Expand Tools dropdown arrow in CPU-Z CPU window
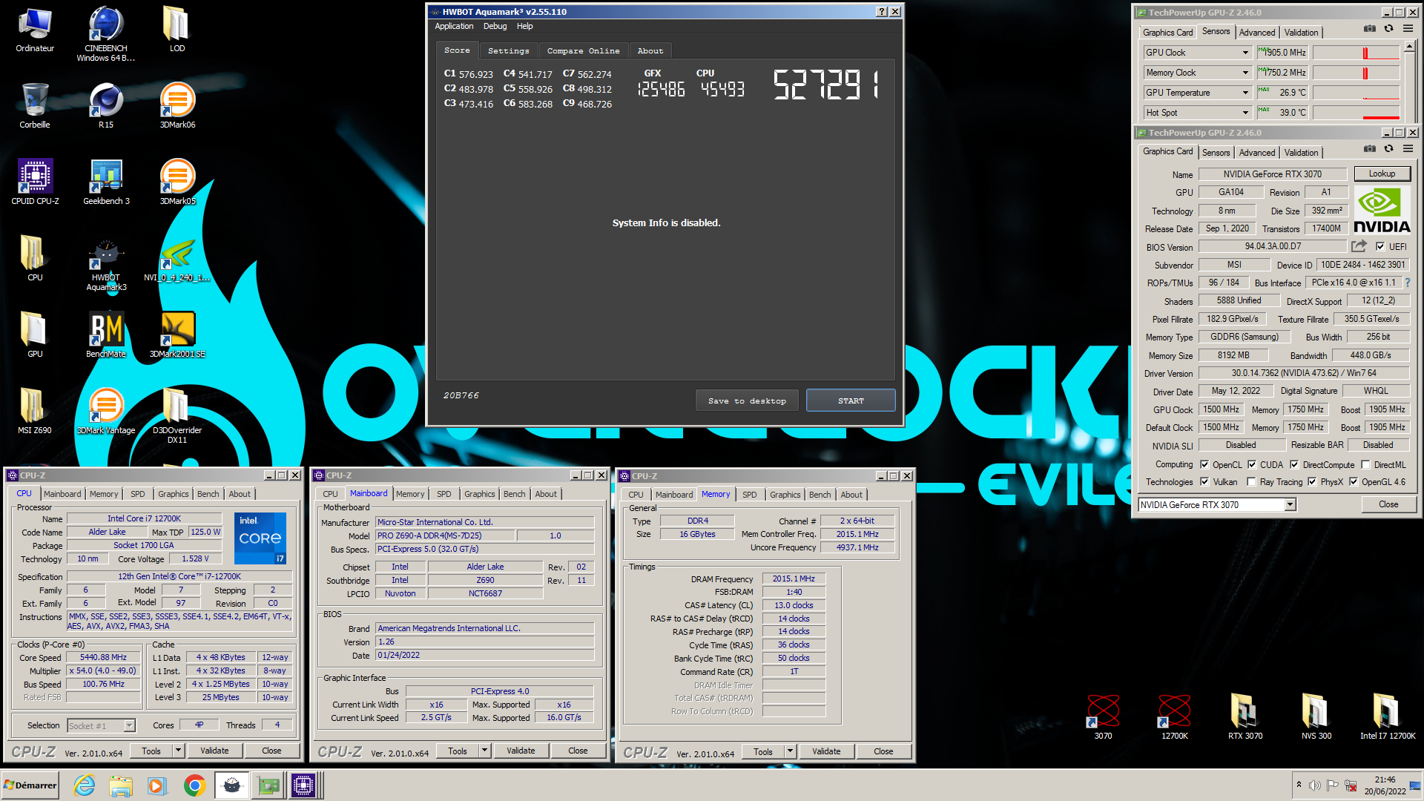 (x=179, y=751)
